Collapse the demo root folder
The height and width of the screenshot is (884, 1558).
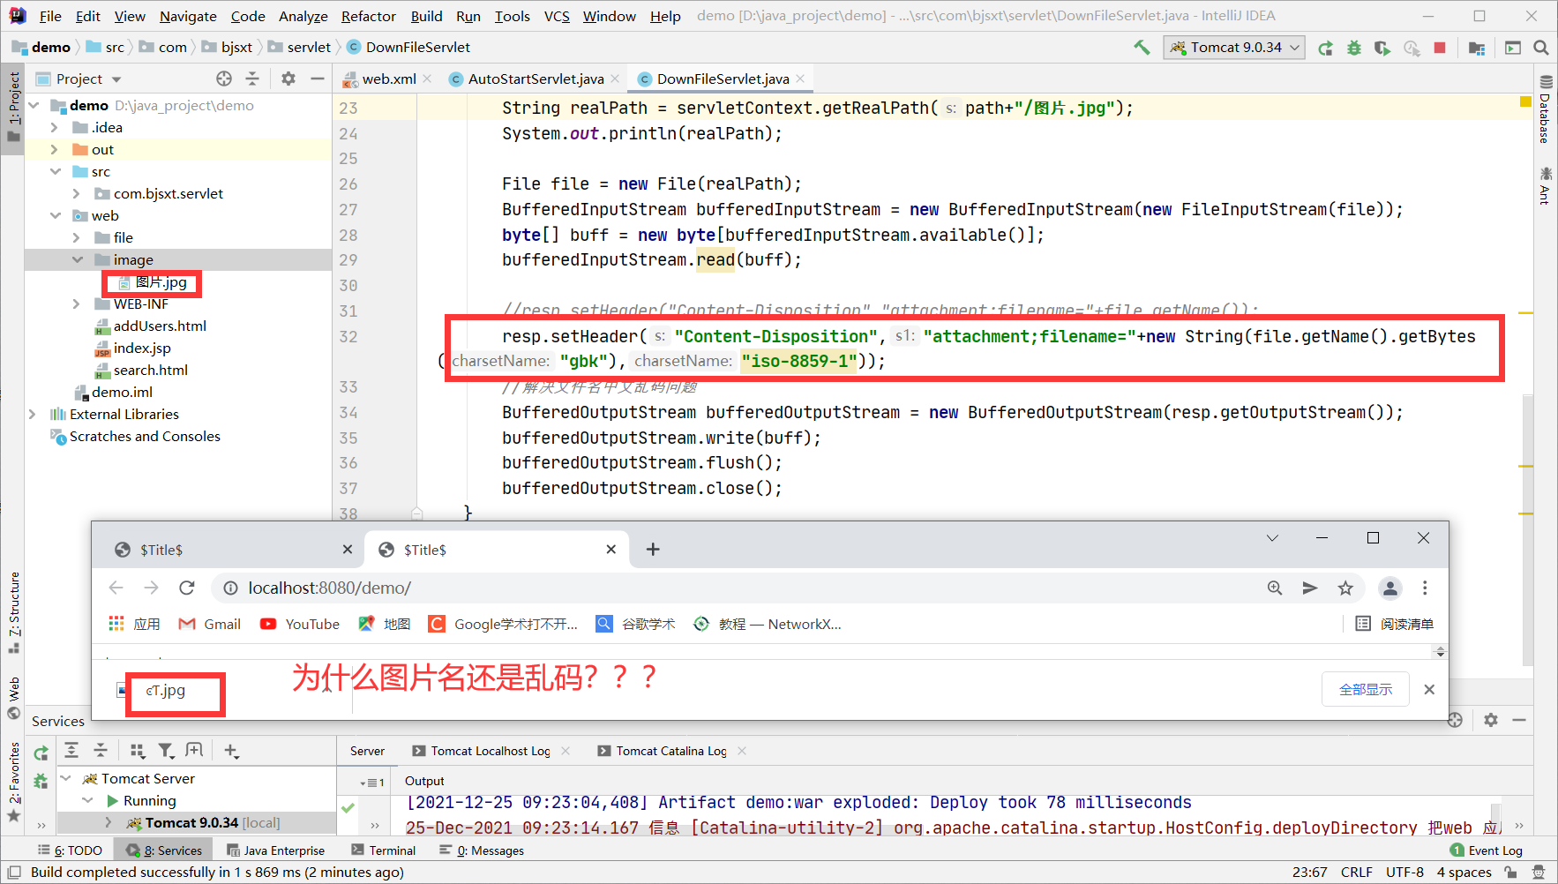pyautogui.click(x=34, y=105)
